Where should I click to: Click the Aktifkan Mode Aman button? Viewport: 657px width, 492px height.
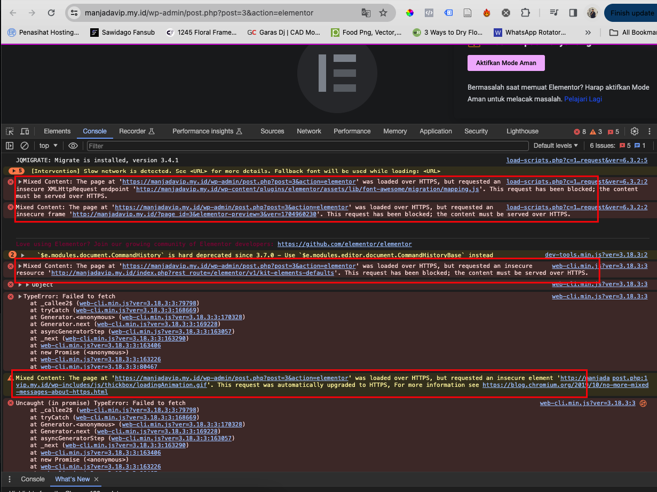(505, 63)
